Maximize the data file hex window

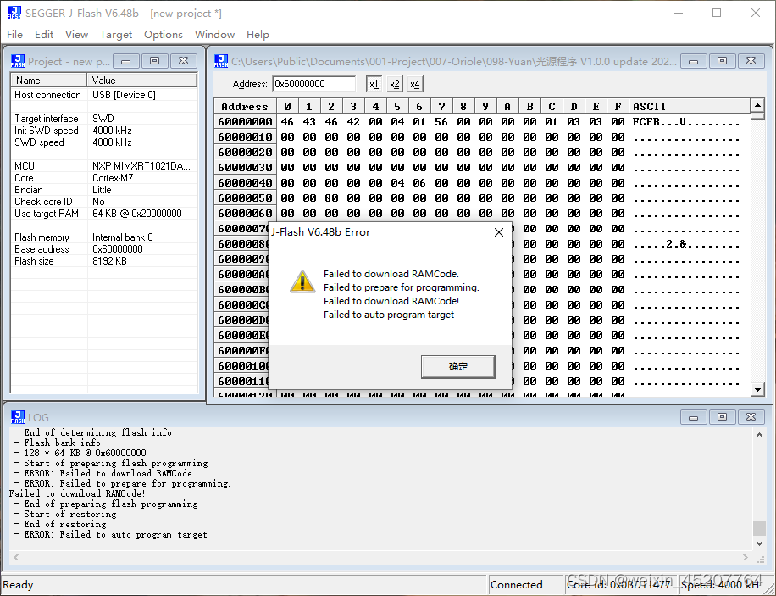coord(722,61)
